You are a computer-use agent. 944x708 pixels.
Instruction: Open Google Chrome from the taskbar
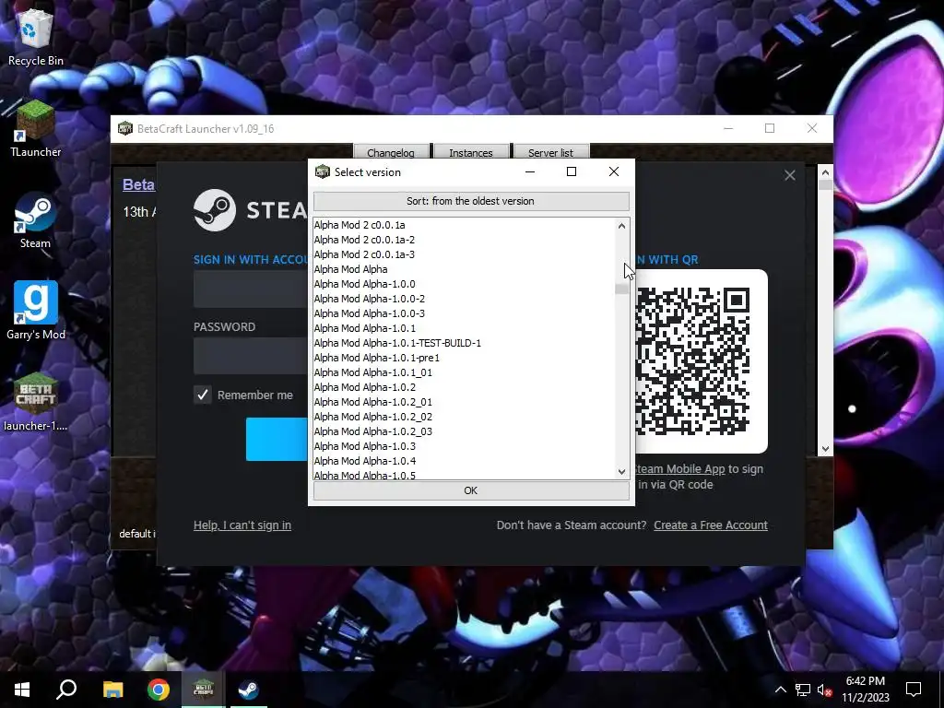pos(159,690)
